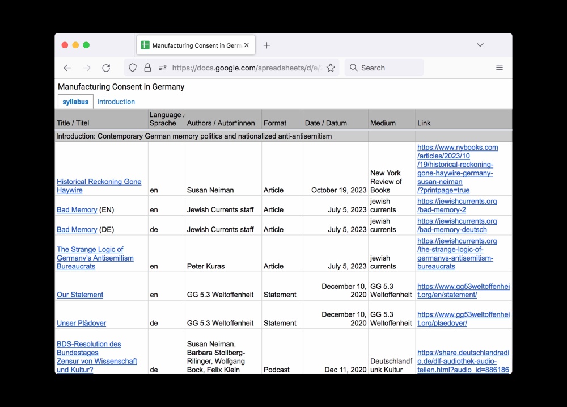Expand the list all tabs chevron
Image resolution: width=567 pixels, height=407 pixels.
point(480,45)
